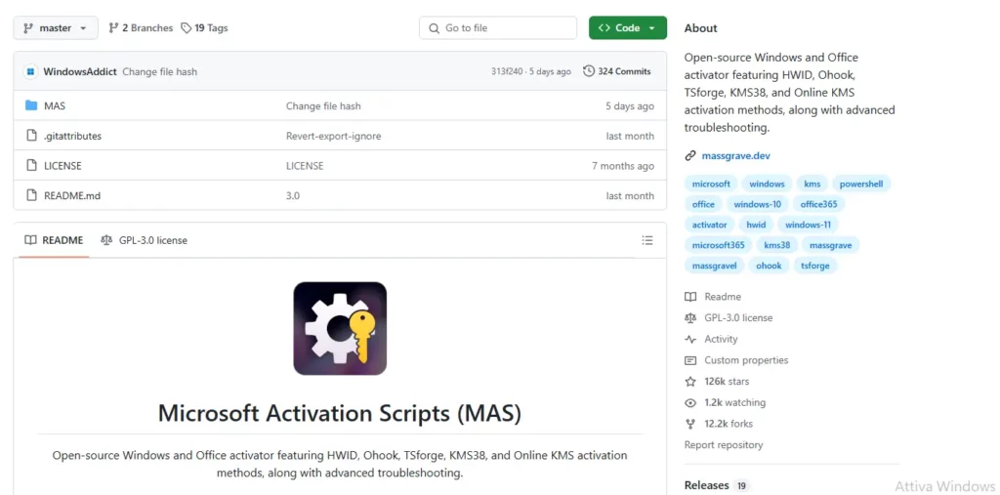
Task: Click the README.md file icon
Action: 31,196
